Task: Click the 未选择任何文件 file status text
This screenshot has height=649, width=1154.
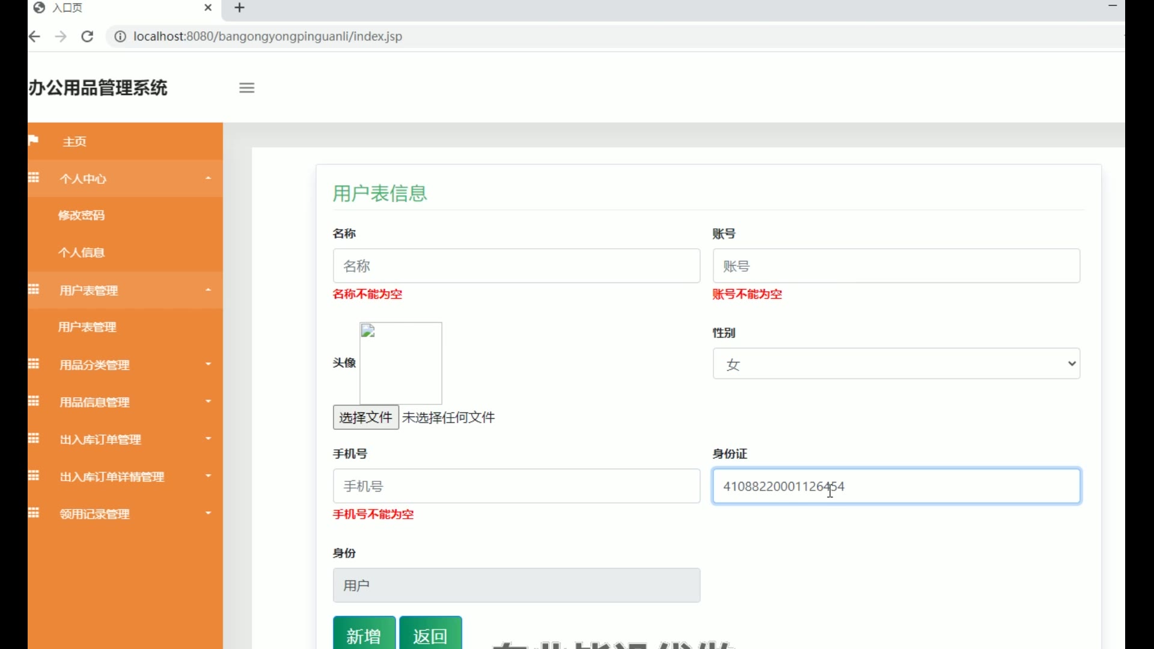Action: coord(448,417)
